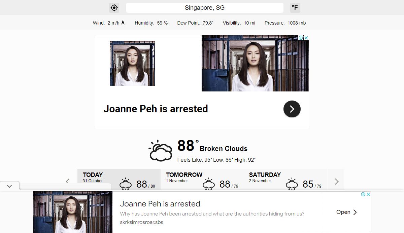The image size is (404, 233).
Task: Select the TOMORROW 1 November forecast tab
Action: click(202, 180)
